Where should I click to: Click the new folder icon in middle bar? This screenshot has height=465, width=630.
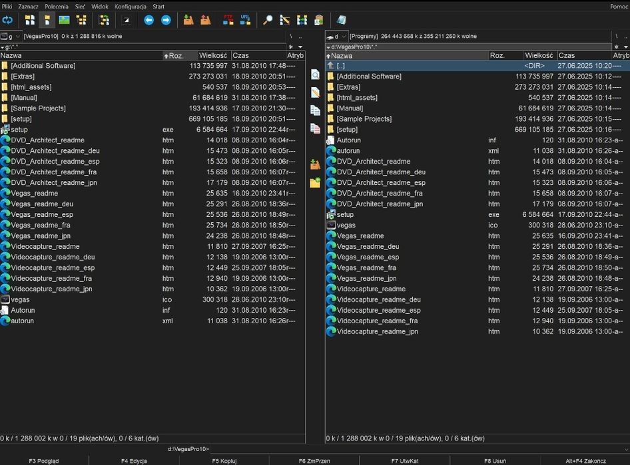point(316,182)
